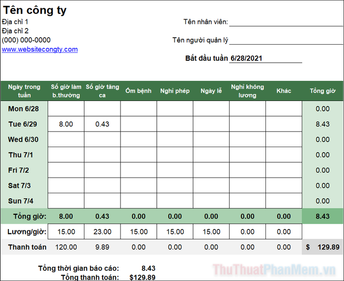
Task: Select Tue 6/29 total hours 8.43
Action: click(x=322, y=124)
